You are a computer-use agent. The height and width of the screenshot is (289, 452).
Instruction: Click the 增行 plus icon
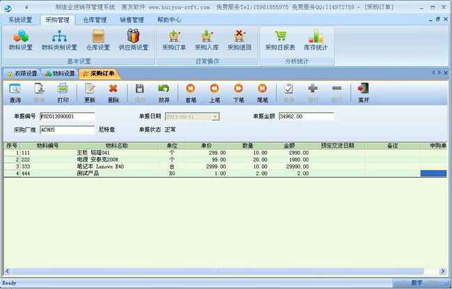313,93
